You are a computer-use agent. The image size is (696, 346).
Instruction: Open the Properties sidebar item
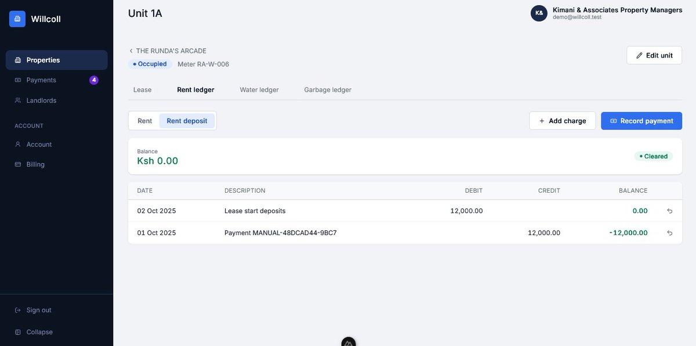[57, 60]
